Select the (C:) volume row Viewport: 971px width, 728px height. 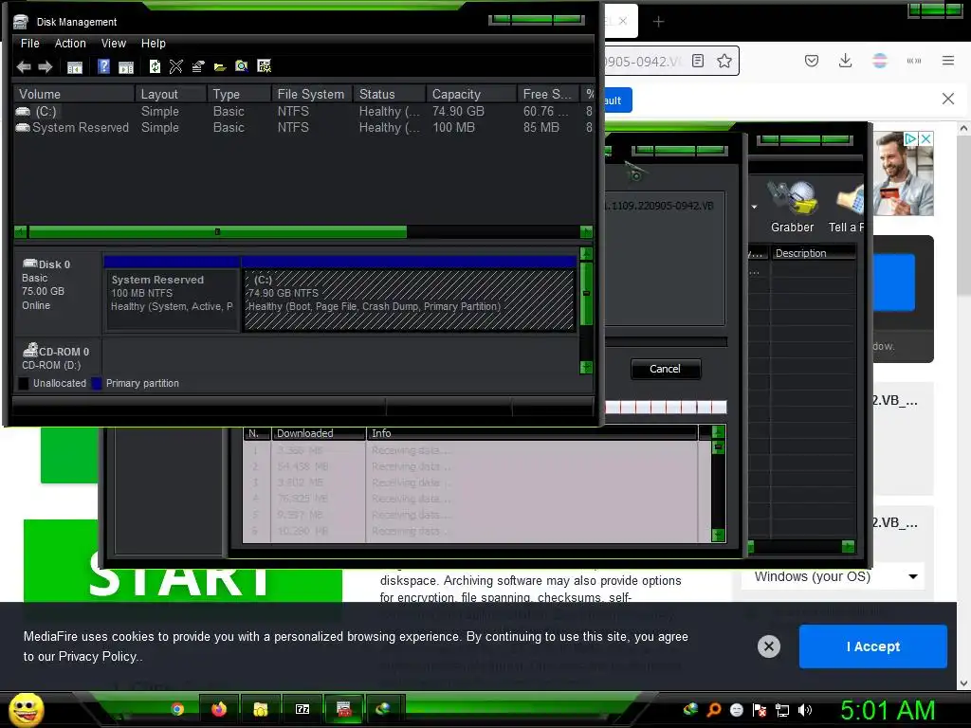tap(303, 112)
